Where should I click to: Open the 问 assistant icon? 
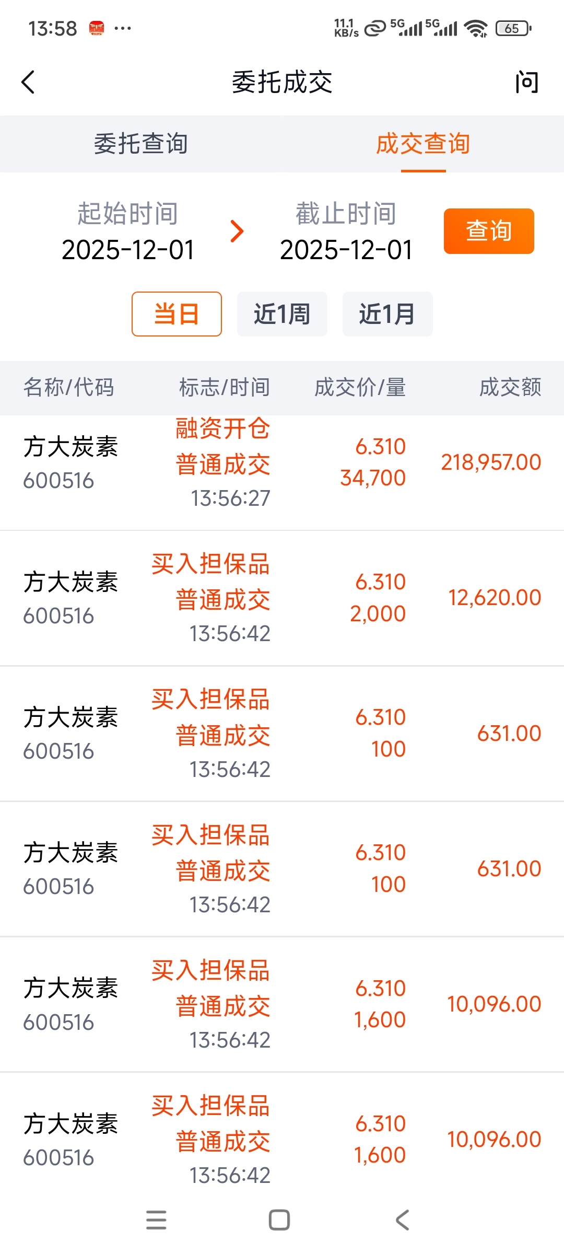pos(526,82)
